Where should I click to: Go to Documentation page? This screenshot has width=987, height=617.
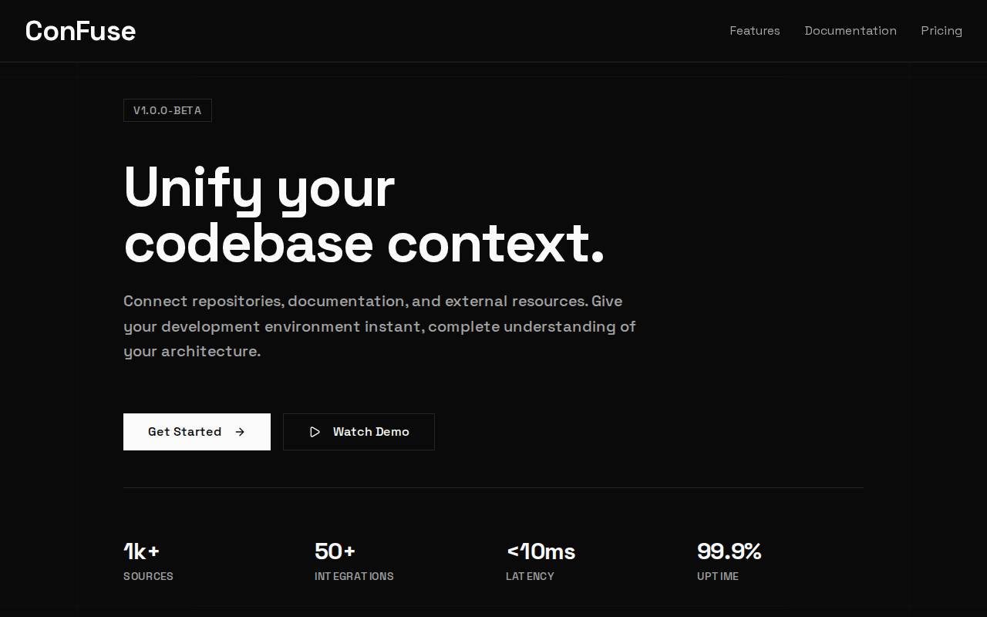851,31
